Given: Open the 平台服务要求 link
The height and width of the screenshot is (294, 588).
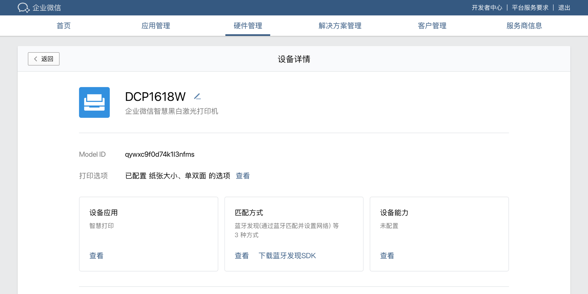Looking at the screenshot, I should [530, 7].
